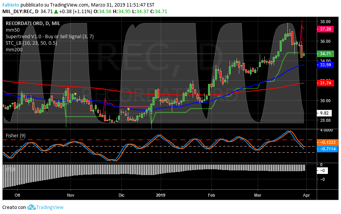This screenshot has width=341, height=214.
Task: Click the H:34.95 high value
Action: (122, 11)
